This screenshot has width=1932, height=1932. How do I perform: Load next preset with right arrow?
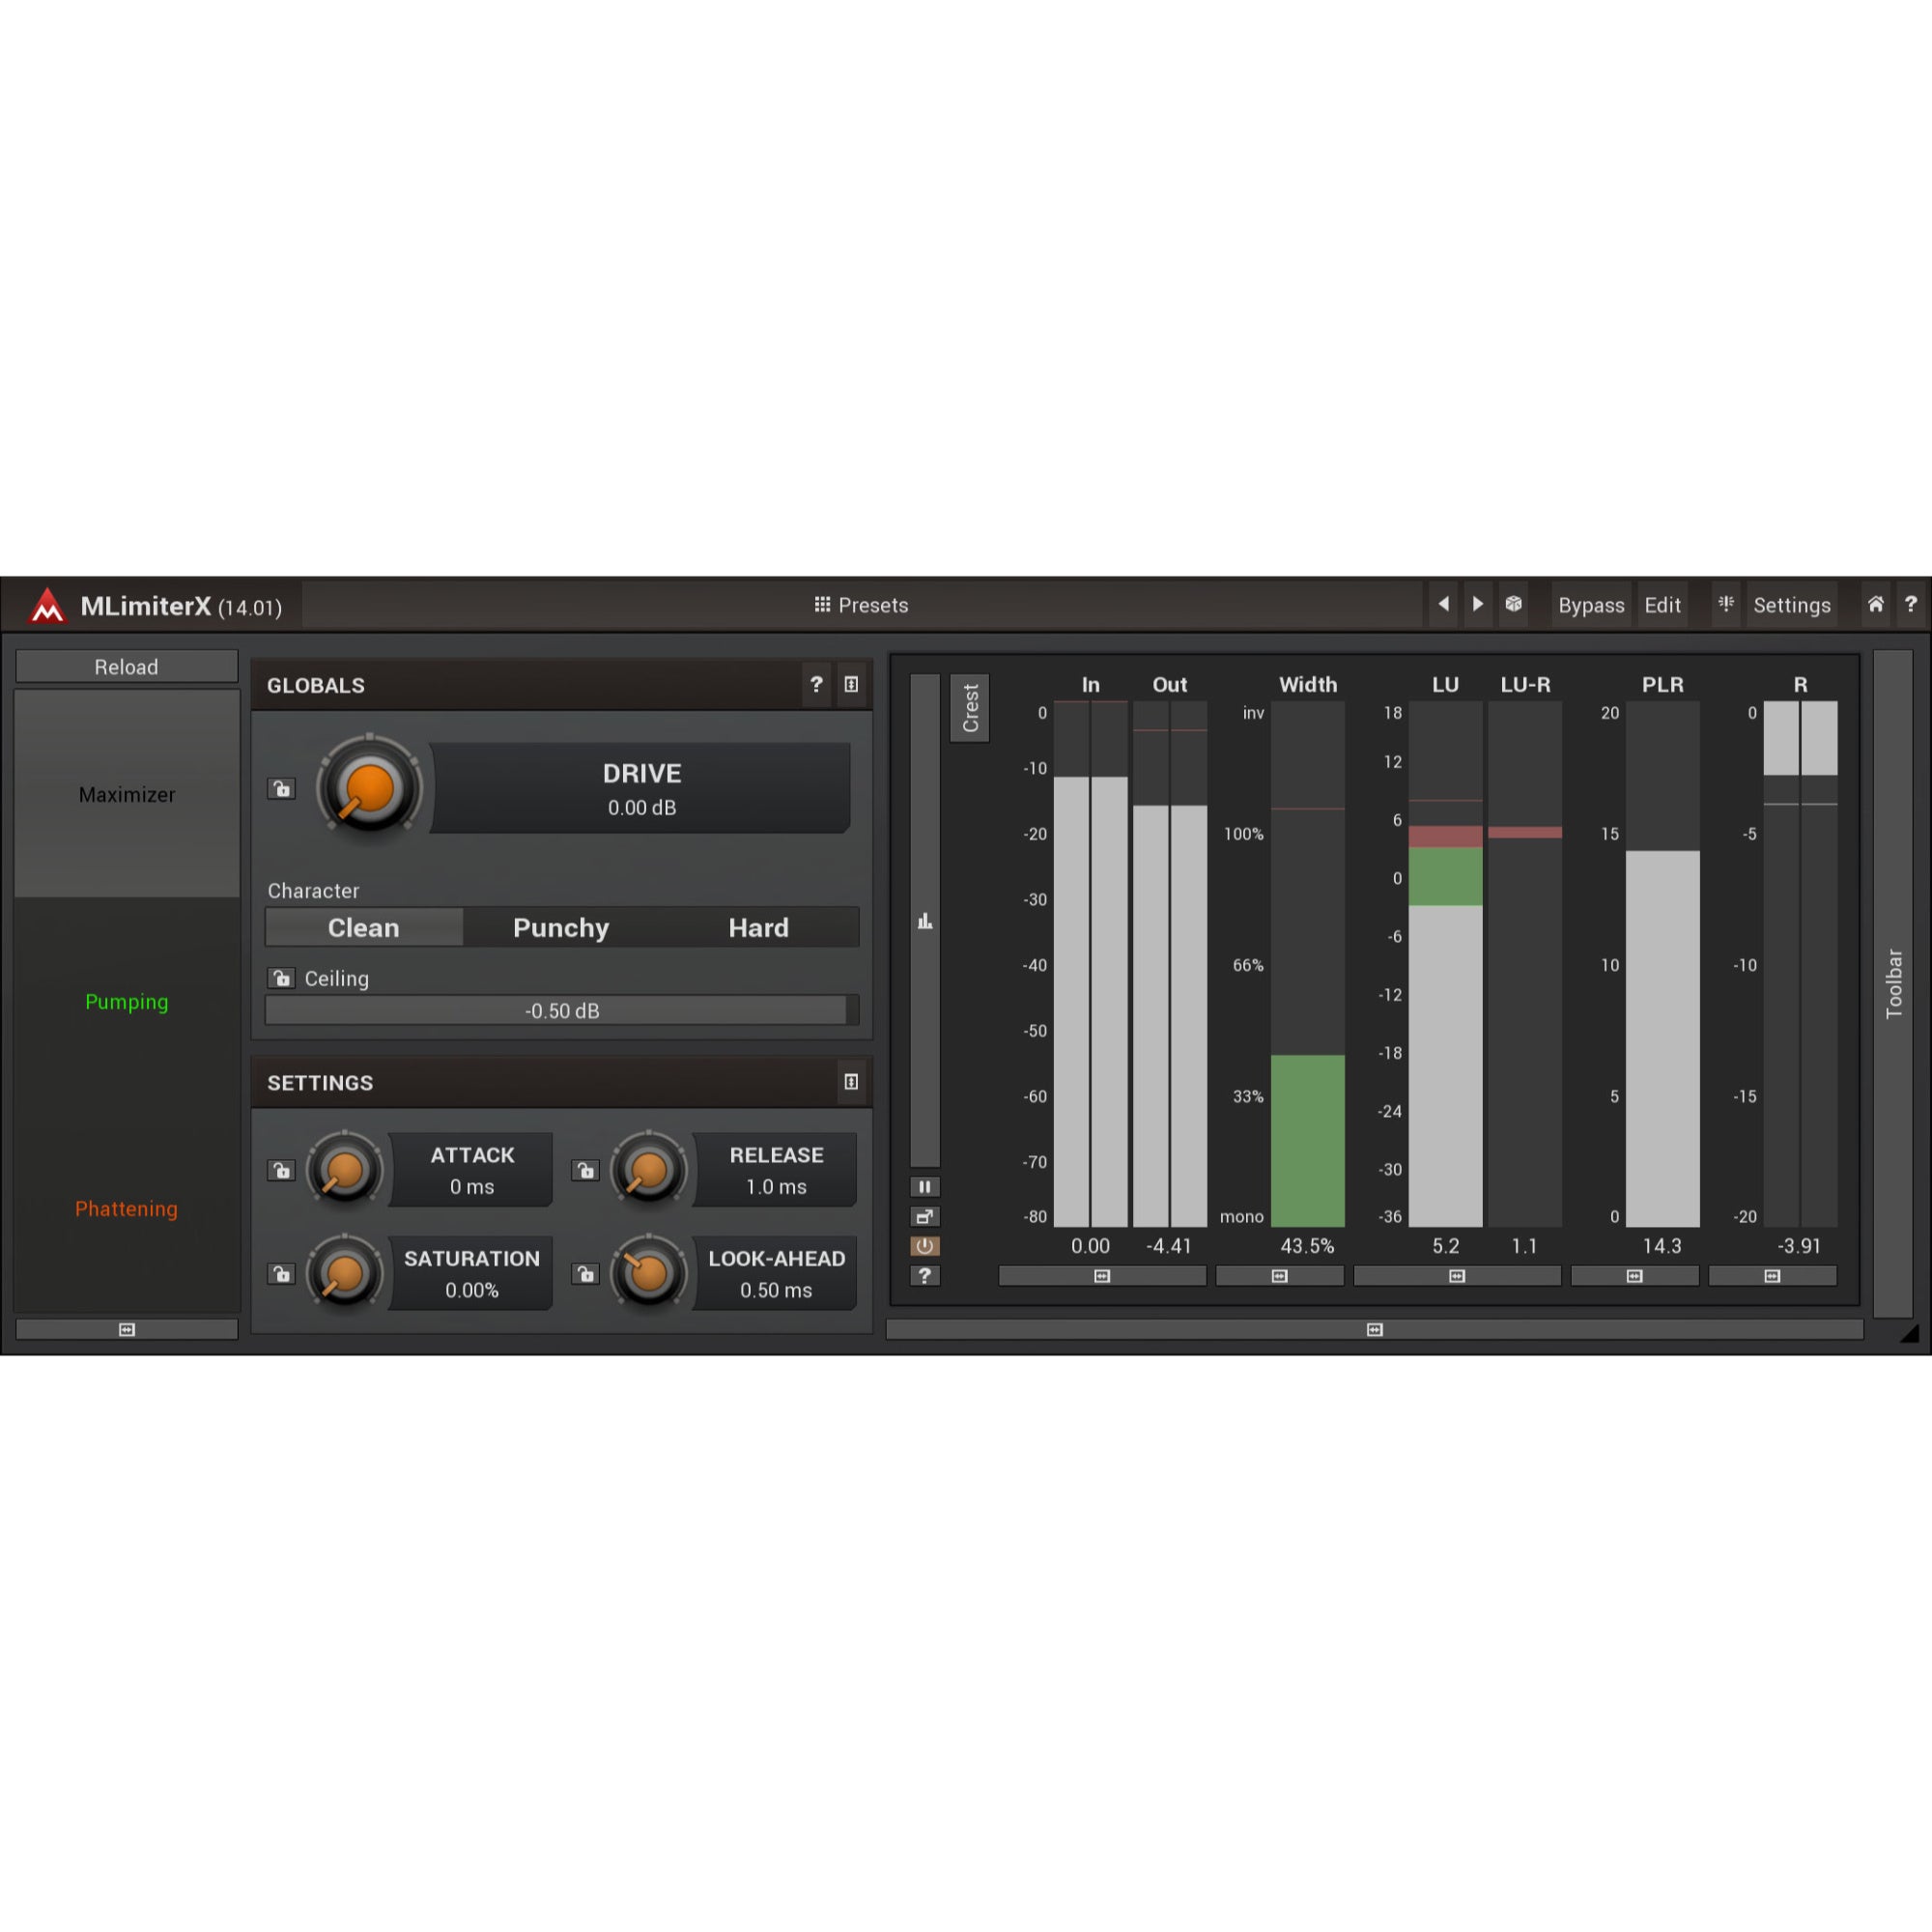pyautogui.click(x=1477, y=604)
